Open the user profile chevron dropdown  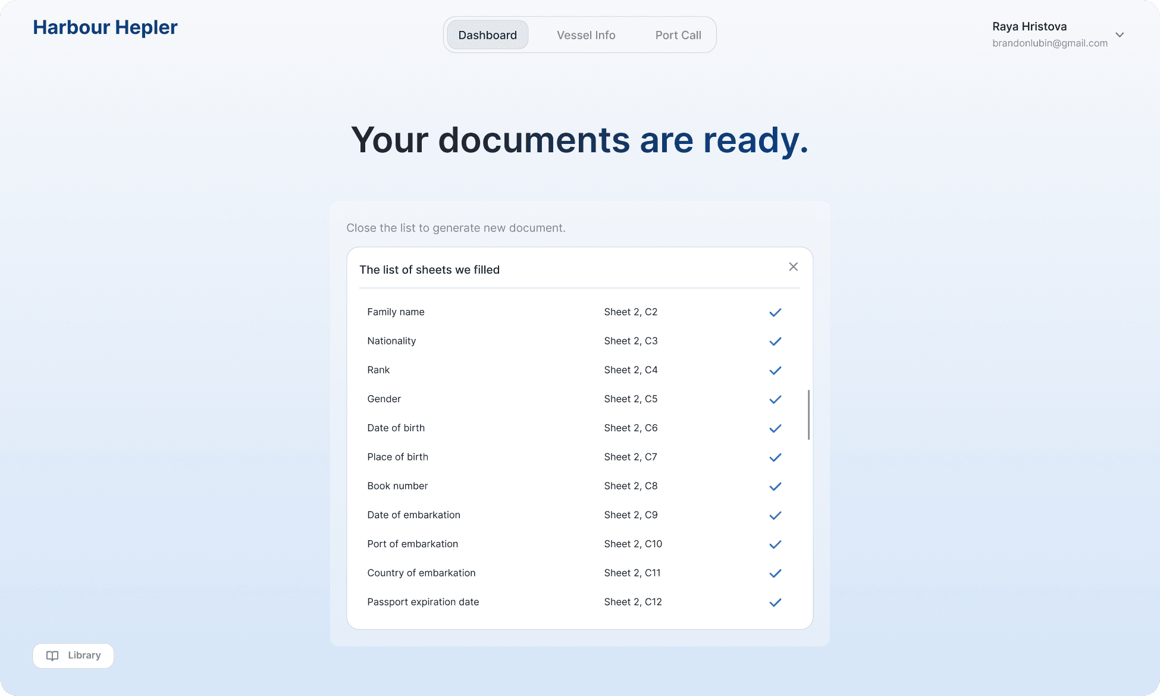1120,35
